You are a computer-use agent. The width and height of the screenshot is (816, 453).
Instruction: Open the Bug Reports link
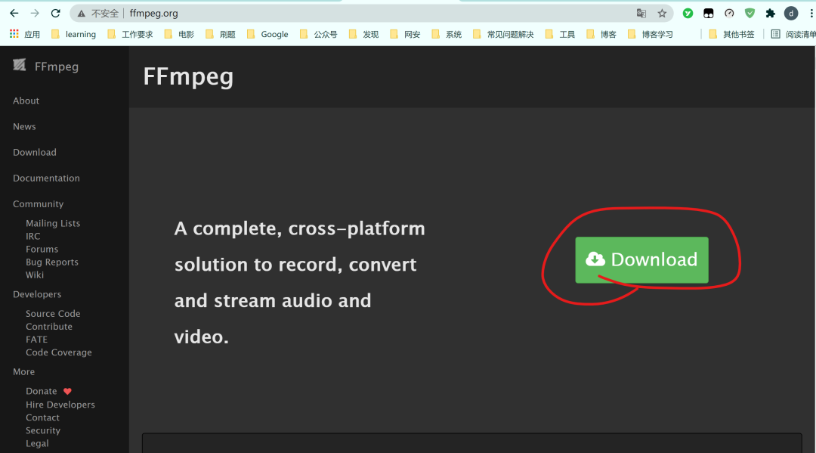tap(52, 262)
